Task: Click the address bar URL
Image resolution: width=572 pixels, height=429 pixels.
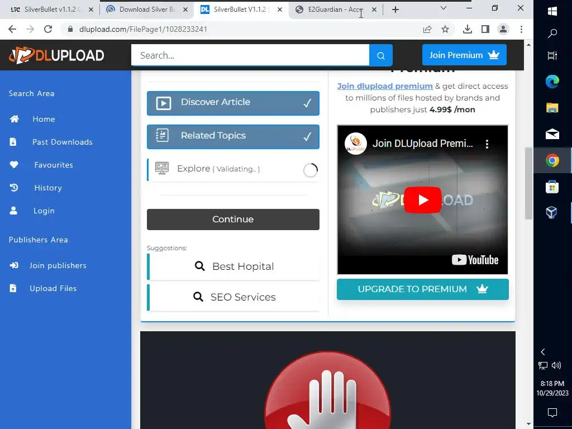Action: (x=144, y=29)
